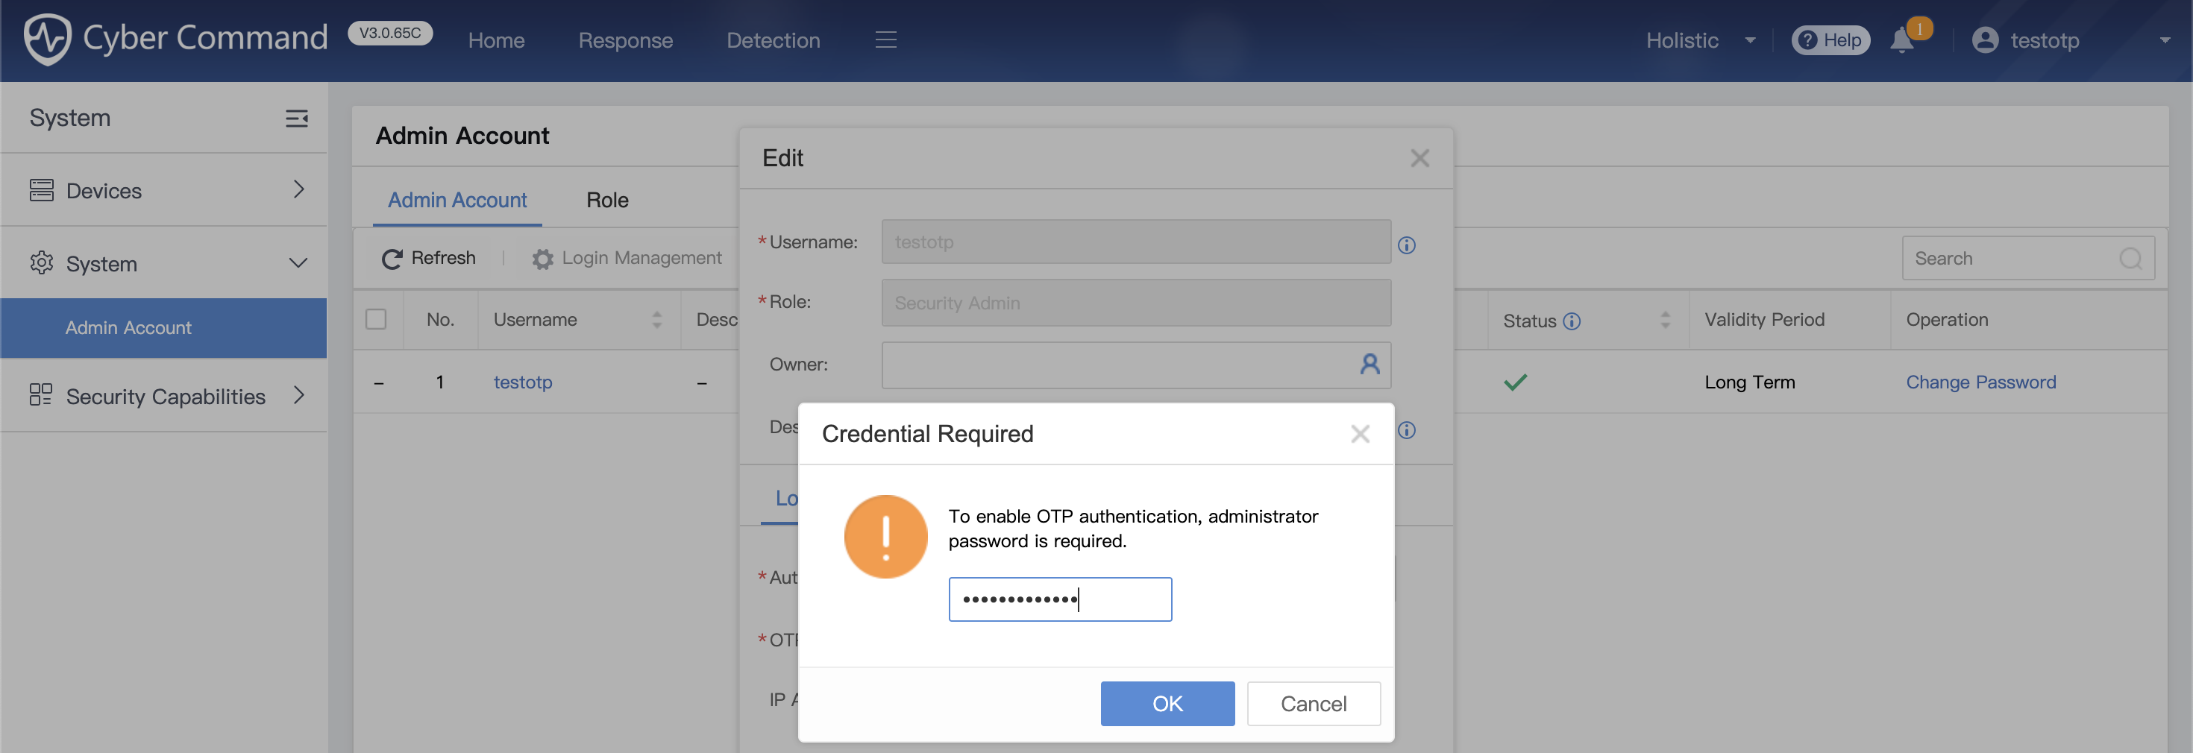
Task: Click the Refresh icon above the account table
Action: coord(391,258)
